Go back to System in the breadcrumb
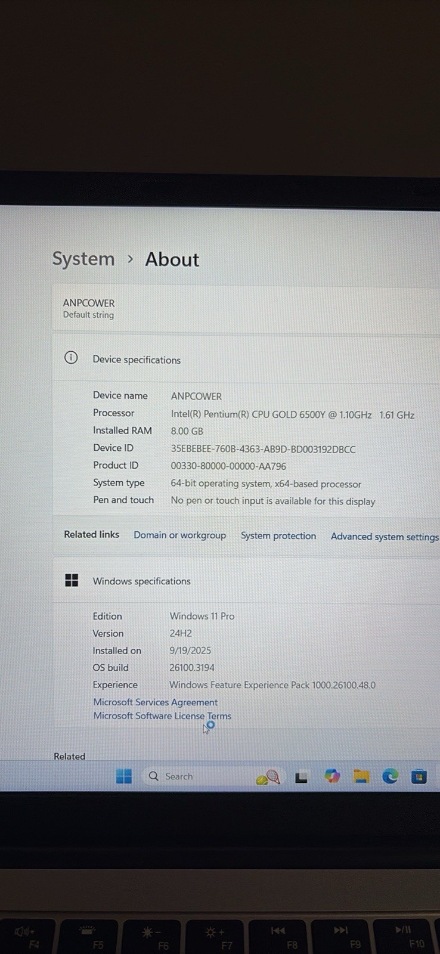The width and height of the screenshot is (440, 954). point(83,259)
